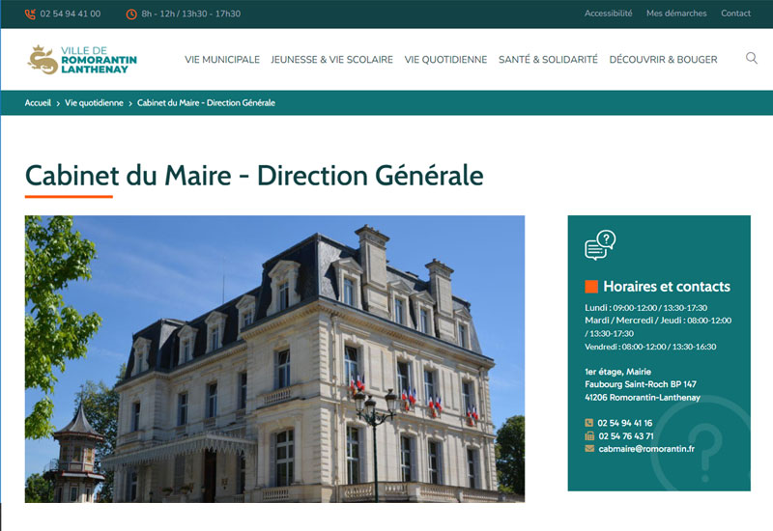This screenshot has width=773, height=531.
Task: Click the Romorantin-Lanthenay salamander logo
Action: [x=82, y=60]
